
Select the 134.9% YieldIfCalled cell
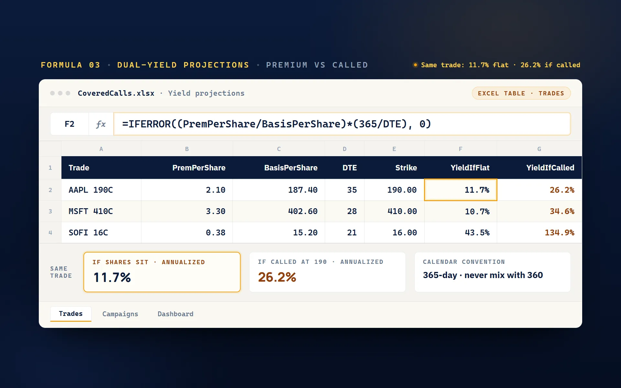539,232
